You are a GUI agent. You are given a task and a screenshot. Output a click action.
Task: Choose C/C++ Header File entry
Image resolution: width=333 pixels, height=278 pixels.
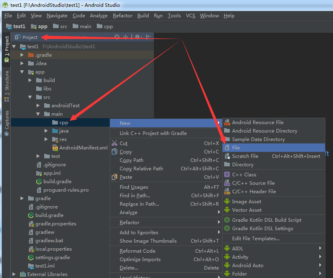pos(274,192)
